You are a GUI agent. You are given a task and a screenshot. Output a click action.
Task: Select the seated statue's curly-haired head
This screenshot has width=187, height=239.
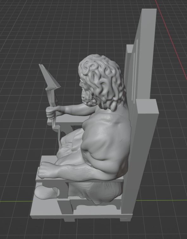coord(102,82)
